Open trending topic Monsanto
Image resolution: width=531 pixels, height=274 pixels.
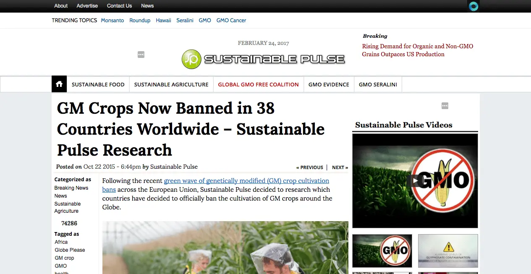[x=112, y=20]
